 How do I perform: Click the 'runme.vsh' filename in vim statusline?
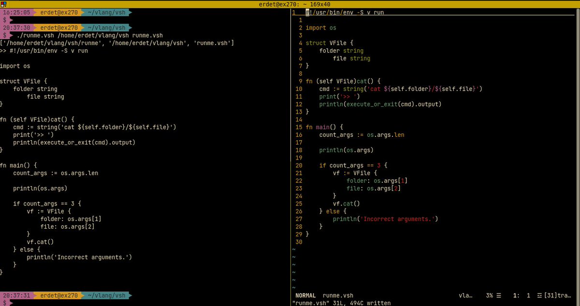338,295
